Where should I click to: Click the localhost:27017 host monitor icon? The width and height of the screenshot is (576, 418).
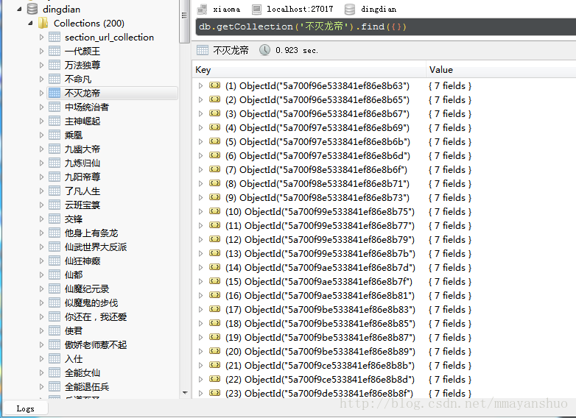(256, 9)
